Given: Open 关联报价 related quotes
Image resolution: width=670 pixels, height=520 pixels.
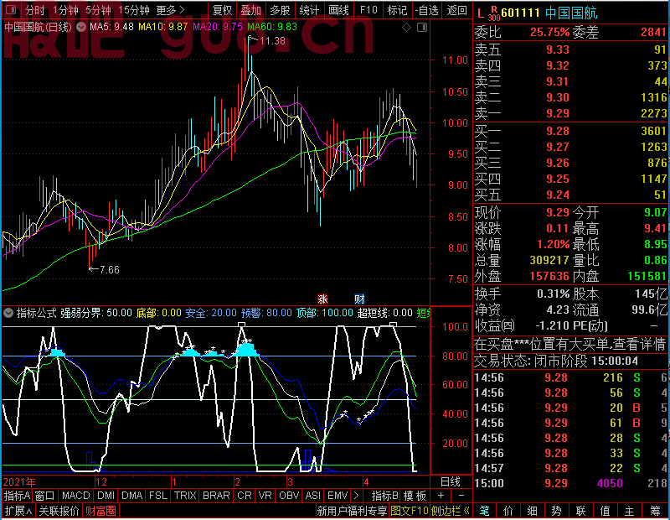Looking at the screenshot, I should (x=59, y=511).
